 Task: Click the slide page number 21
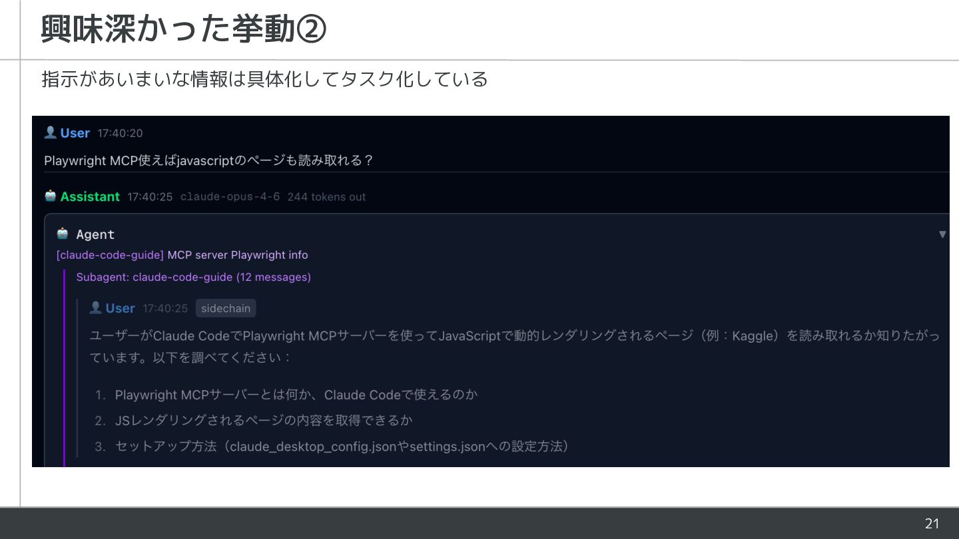(x=932, y=524)
